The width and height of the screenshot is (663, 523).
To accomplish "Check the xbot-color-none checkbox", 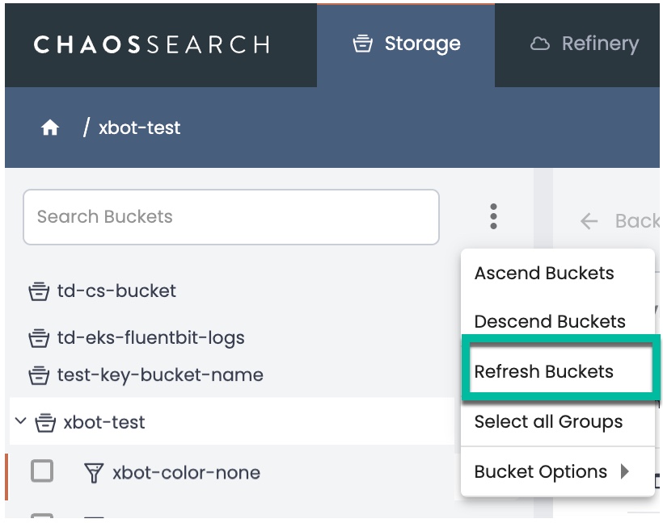I will click(x=42, y=471).
